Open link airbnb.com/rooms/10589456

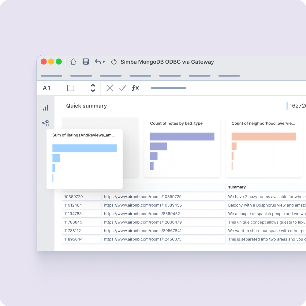pyautogui.click(x=143, y=205)
